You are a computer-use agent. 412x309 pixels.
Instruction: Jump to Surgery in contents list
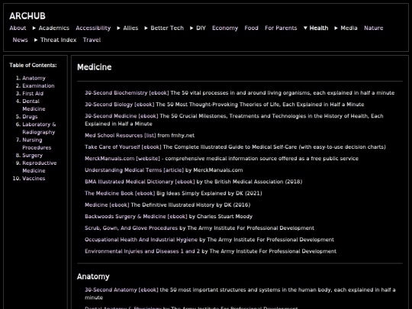[x=32, y=156]
